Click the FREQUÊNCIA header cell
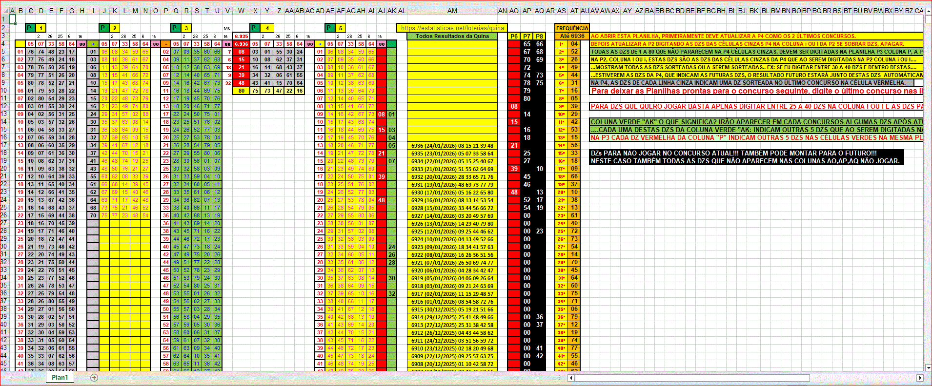 tap(572, 28)
